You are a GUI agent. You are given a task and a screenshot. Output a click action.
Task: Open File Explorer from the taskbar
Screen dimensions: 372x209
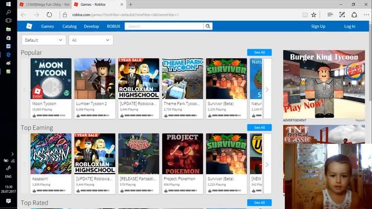pos(8,29)
